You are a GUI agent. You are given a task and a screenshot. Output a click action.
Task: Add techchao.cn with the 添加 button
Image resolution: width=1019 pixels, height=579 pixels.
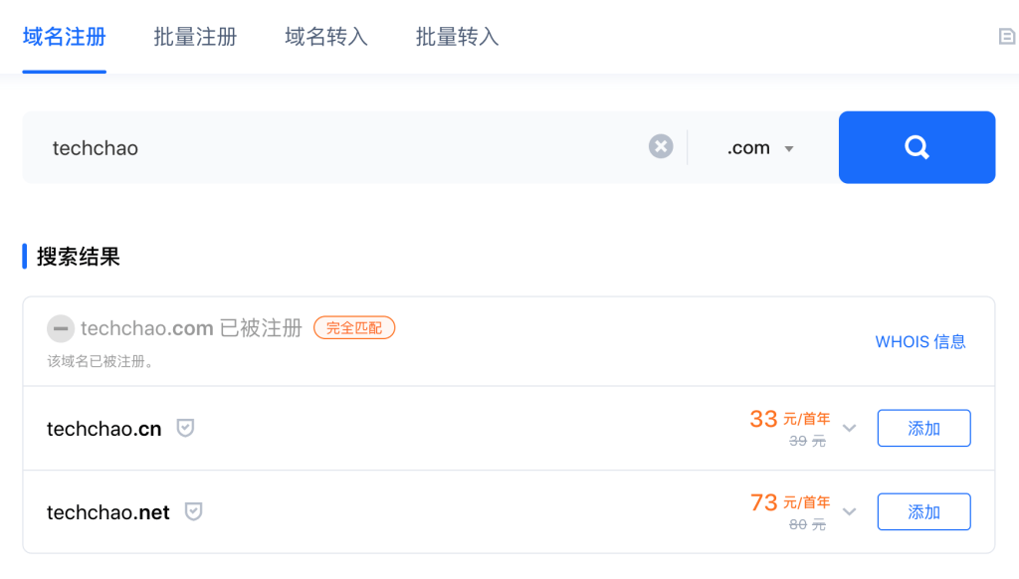(923, 428)
